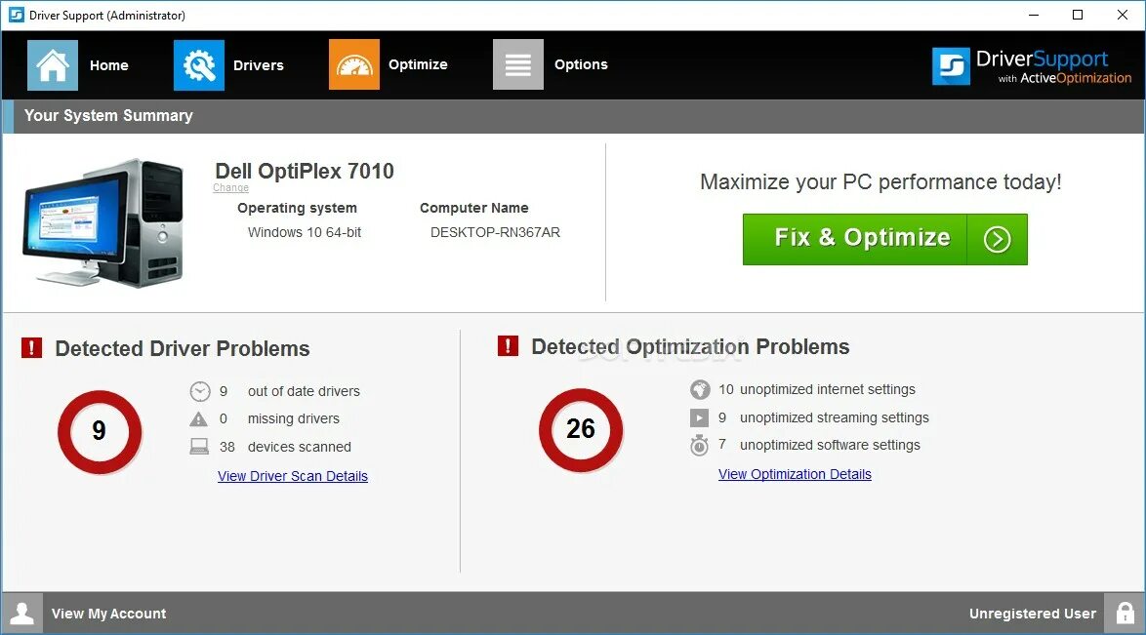Click unoptimized internet settings text
The width and height of the screenshot is (1146, 635).
(828, 389)
